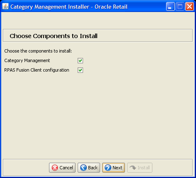
Task: Click the 'Choose Components to Install' heading
Action: 54,36
